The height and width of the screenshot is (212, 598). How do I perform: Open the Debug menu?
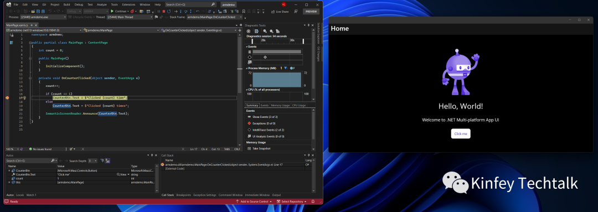(79, 4)
